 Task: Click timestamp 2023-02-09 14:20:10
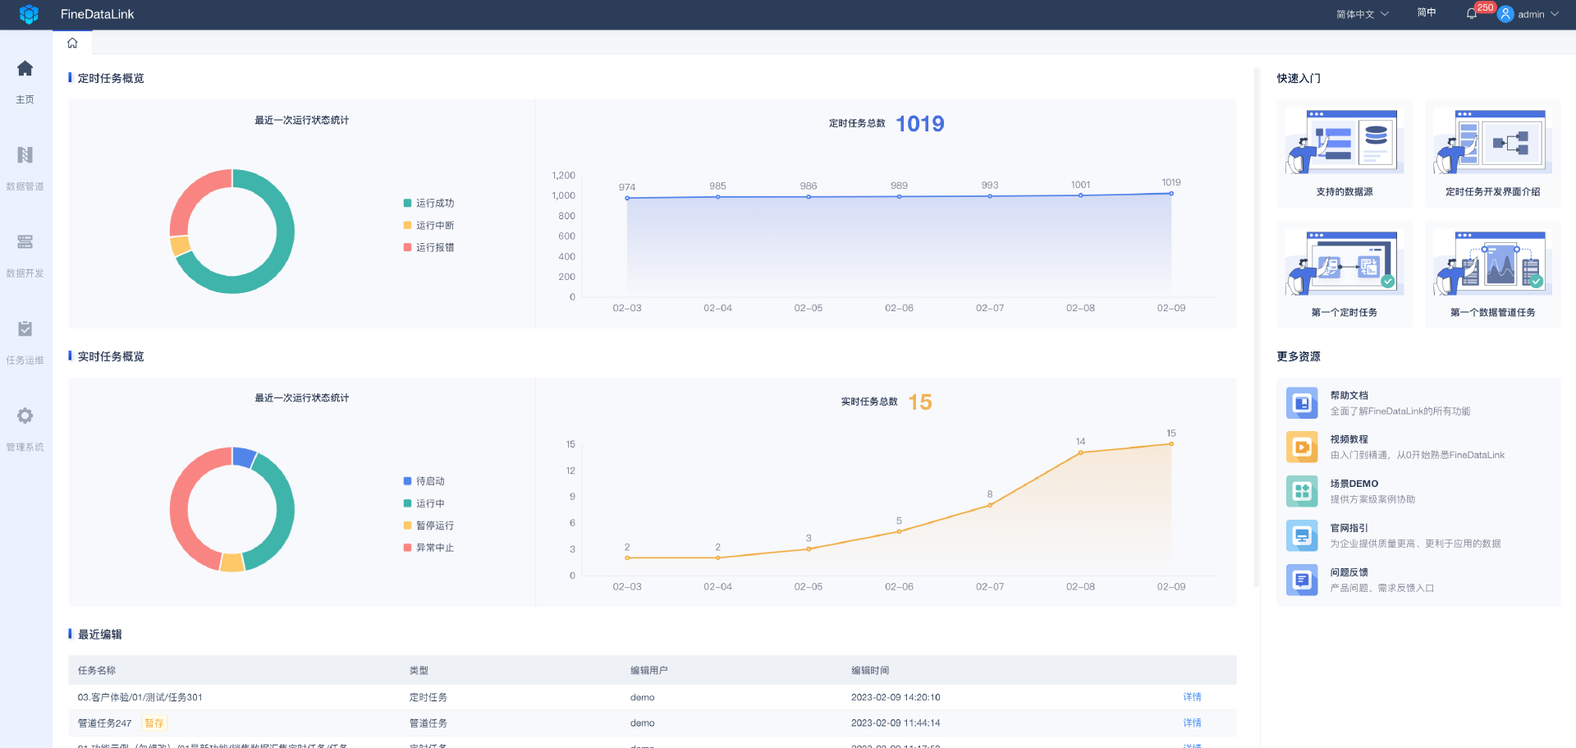tap(896, 697)
